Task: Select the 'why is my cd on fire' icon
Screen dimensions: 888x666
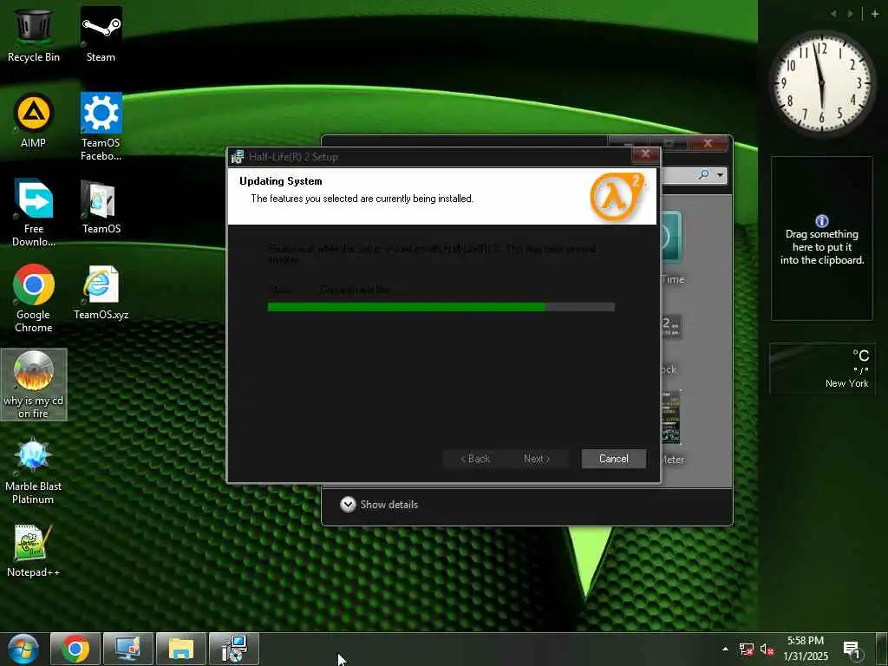Action: [x=34, y=384]
